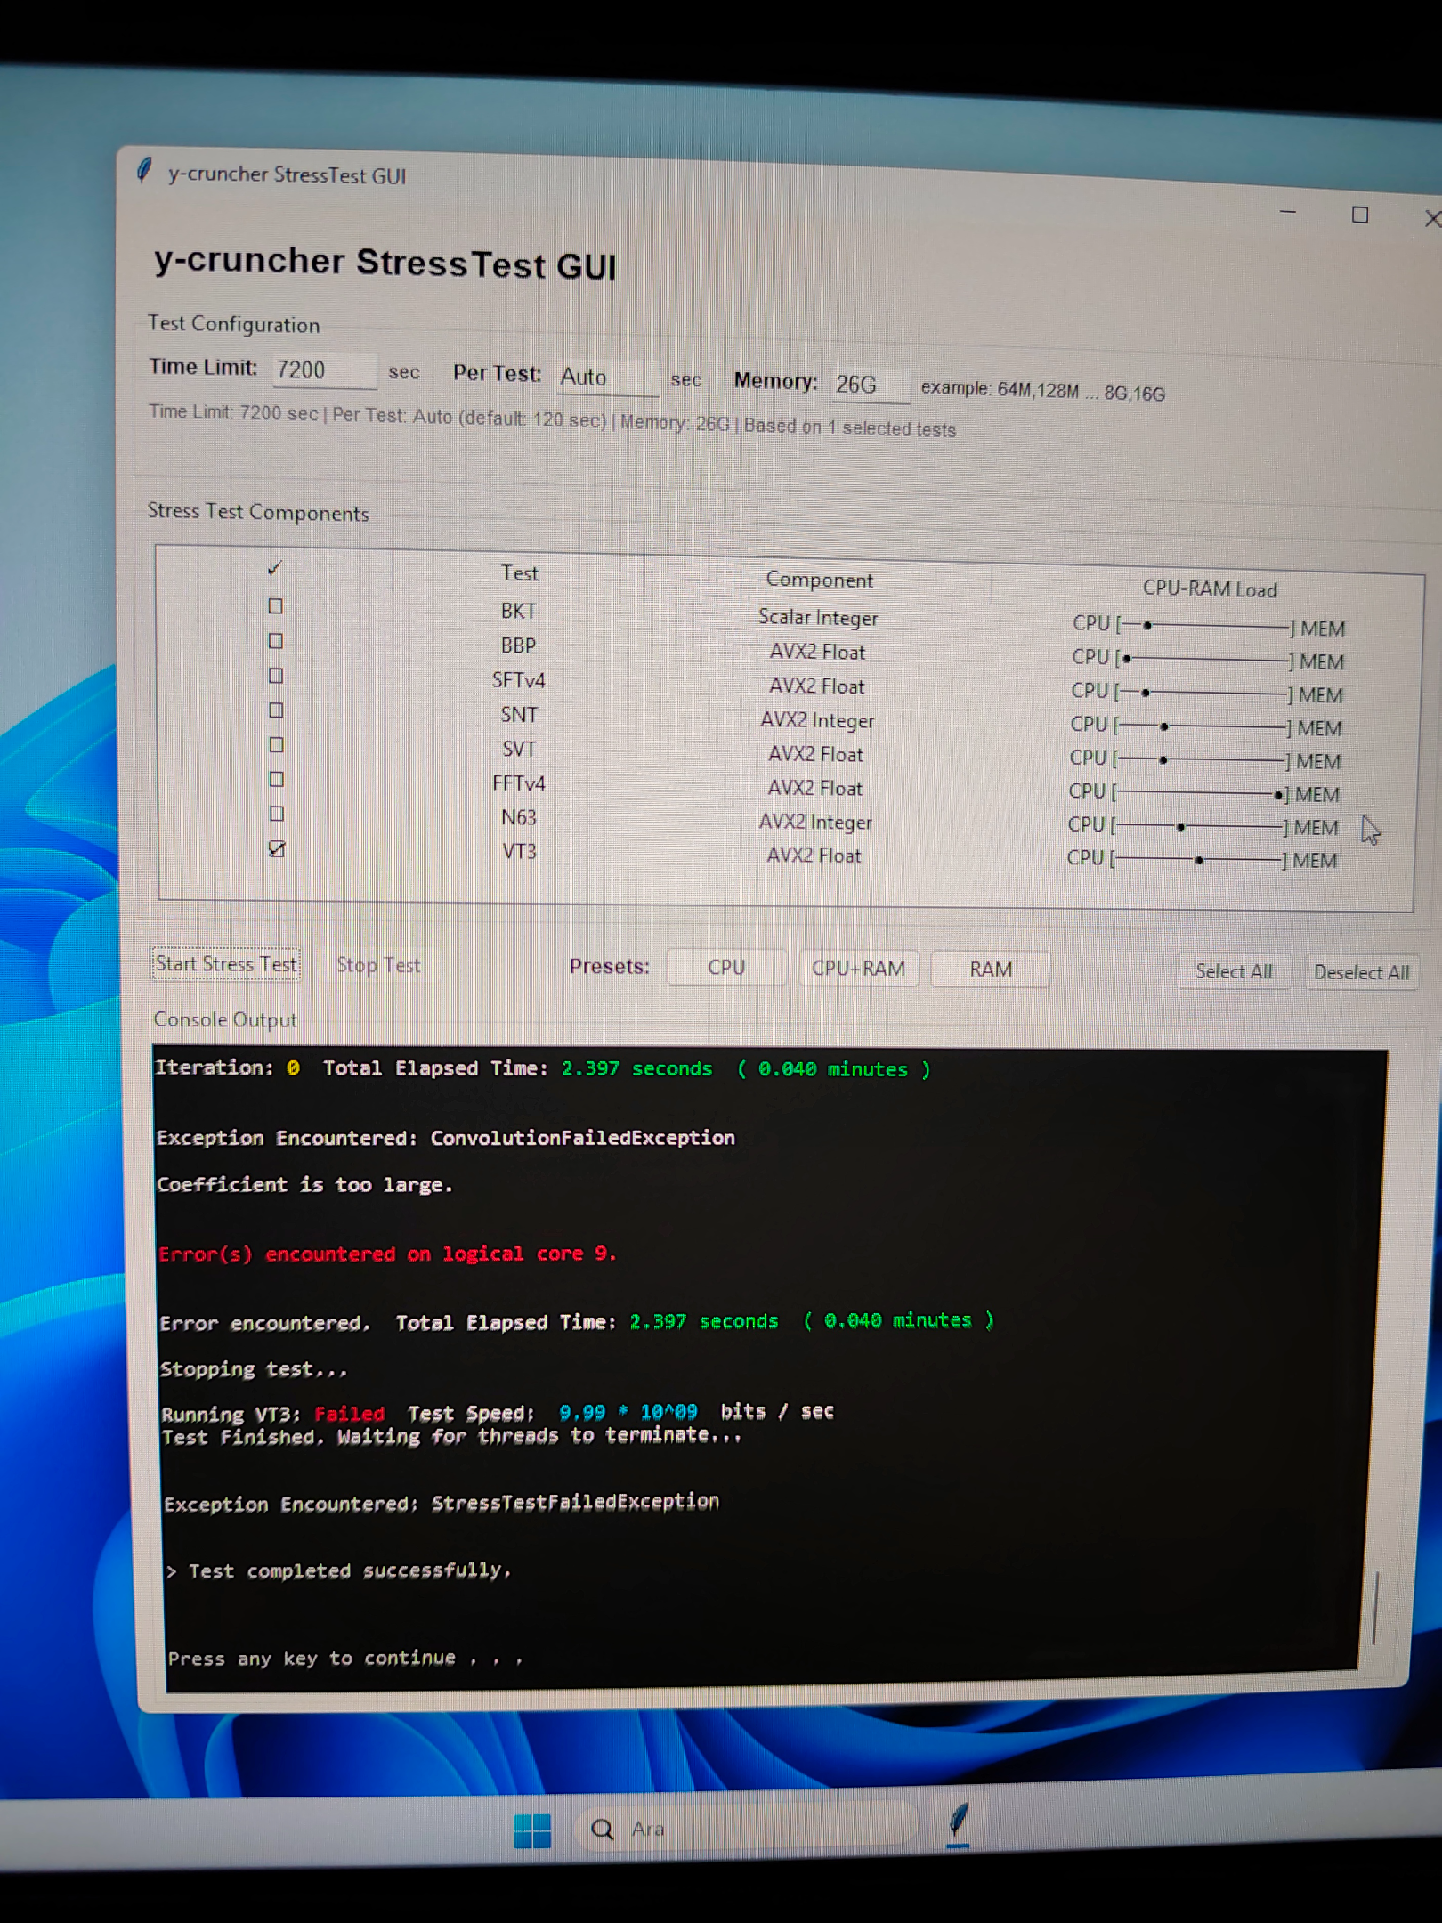Click the 'Coefficient is too large.' line

pos(304,1185)
